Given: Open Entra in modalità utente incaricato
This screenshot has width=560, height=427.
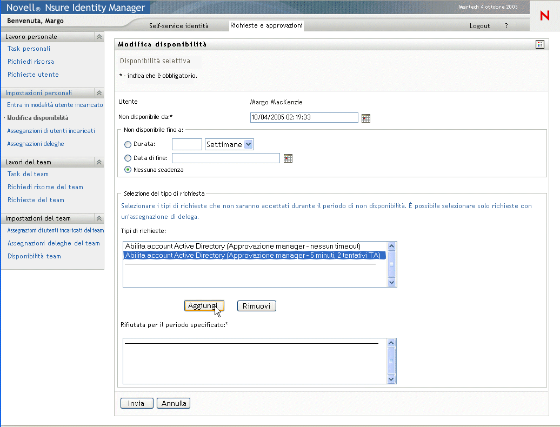Looking at the screenshot, I should [55, 105].
